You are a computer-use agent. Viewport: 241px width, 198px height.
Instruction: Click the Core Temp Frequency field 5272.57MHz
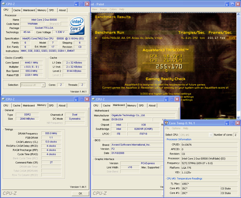209,163
